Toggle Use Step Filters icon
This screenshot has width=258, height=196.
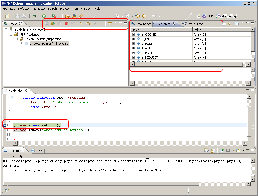pyautogui.click(x=110, y=24)
